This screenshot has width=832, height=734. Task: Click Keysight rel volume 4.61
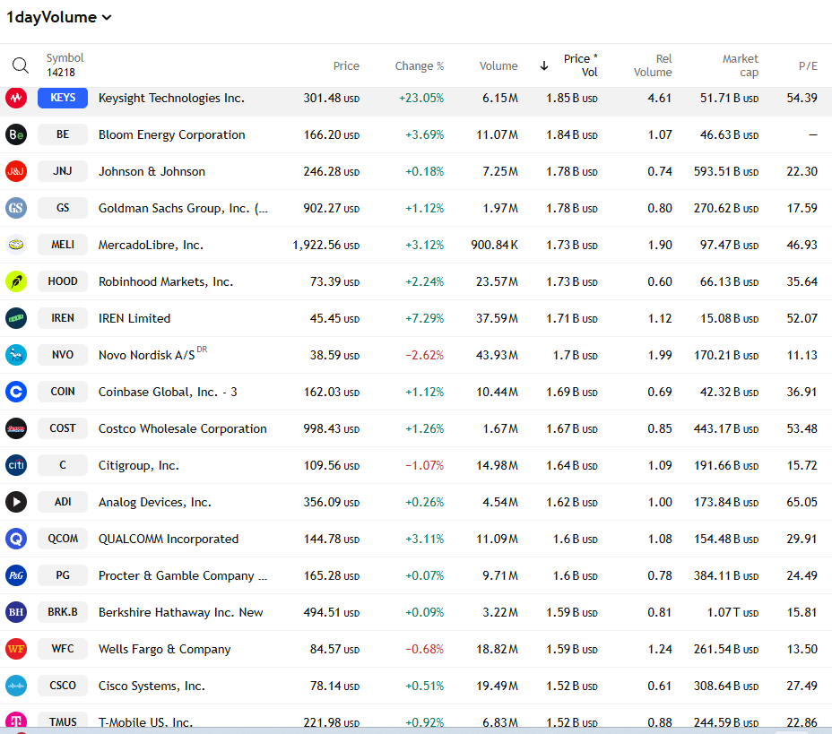point(660,98)
